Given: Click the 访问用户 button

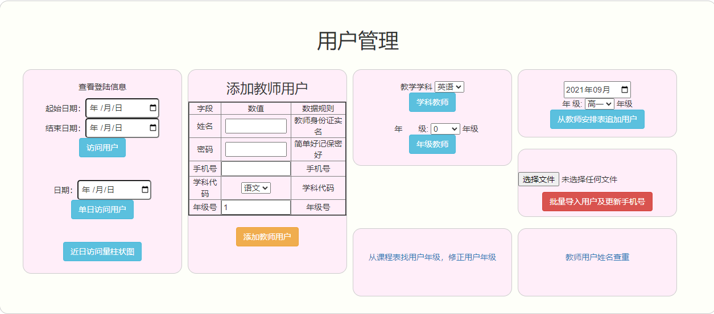Looking at the screenshot, I should pyautogui.click(x=102, y=148).
